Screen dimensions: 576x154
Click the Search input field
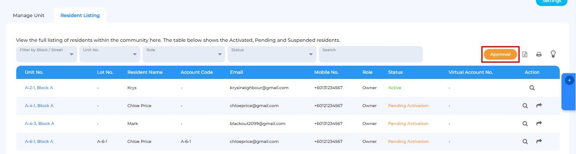coord(370,54)
